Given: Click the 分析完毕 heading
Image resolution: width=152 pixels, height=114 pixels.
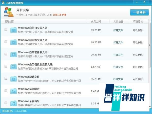Looking at the screenshot, I should [23, 10].
